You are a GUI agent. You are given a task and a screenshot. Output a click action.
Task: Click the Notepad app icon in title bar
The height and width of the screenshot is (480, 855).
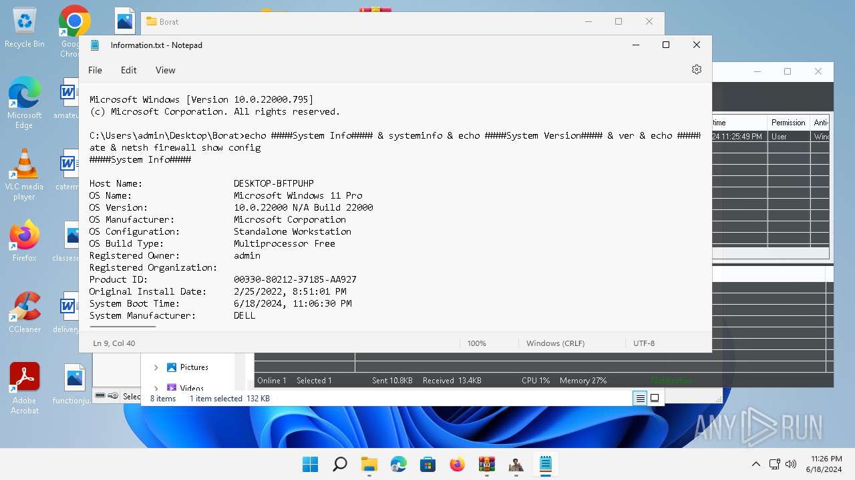pos(95,45)
